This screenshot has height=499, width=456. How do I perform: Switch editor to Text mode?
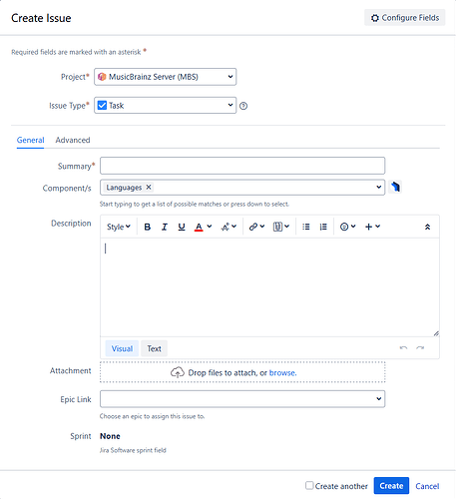tap(154, 348)
